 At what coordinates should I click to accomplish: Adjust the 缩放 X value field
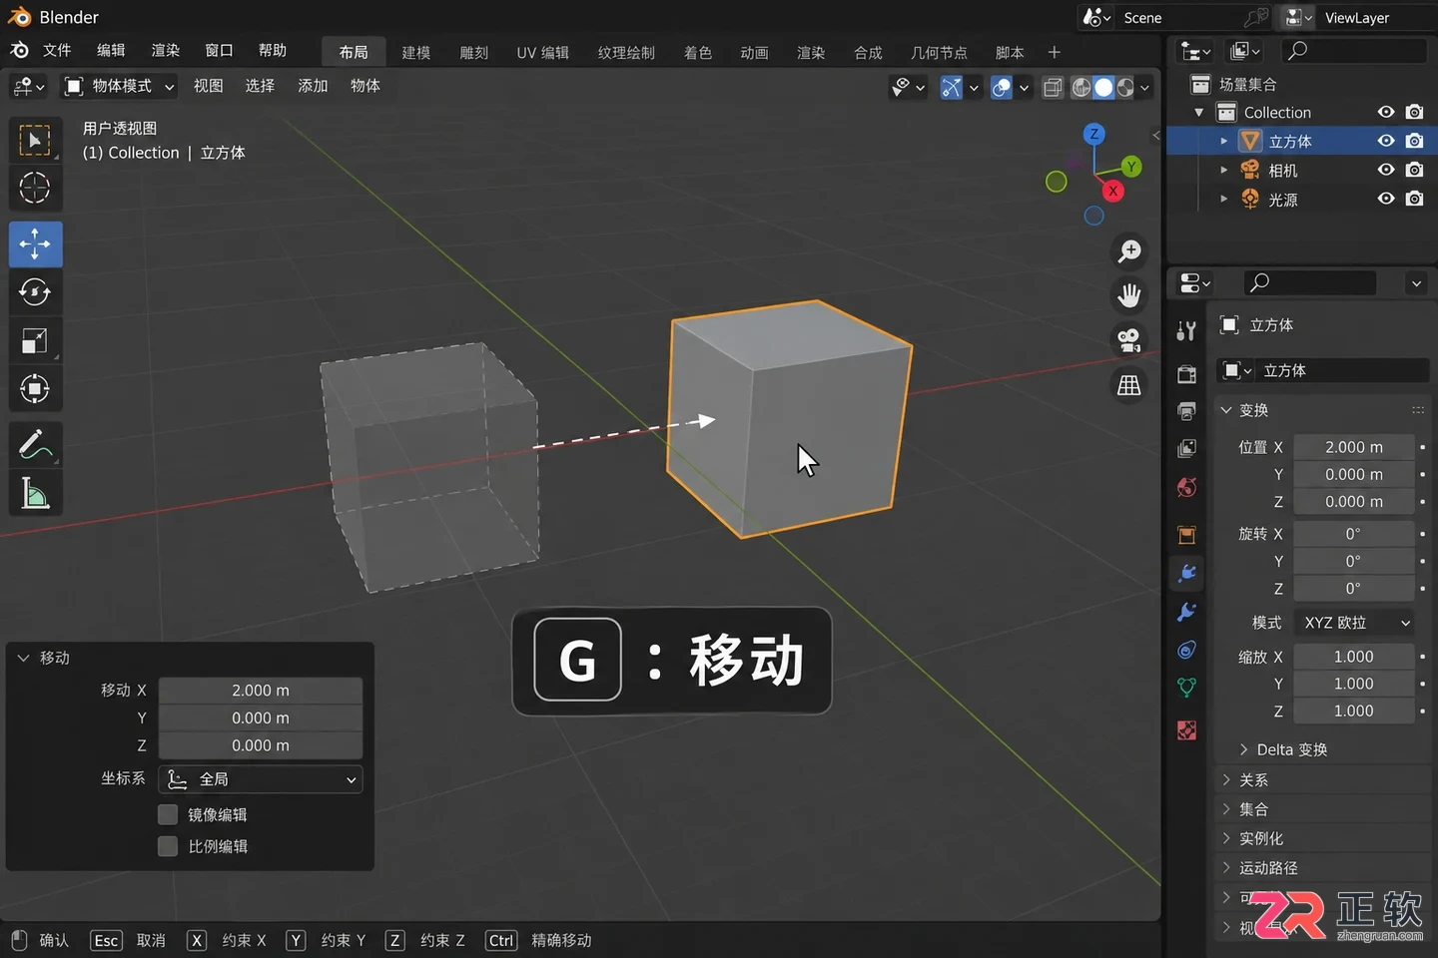(1354, 657)
